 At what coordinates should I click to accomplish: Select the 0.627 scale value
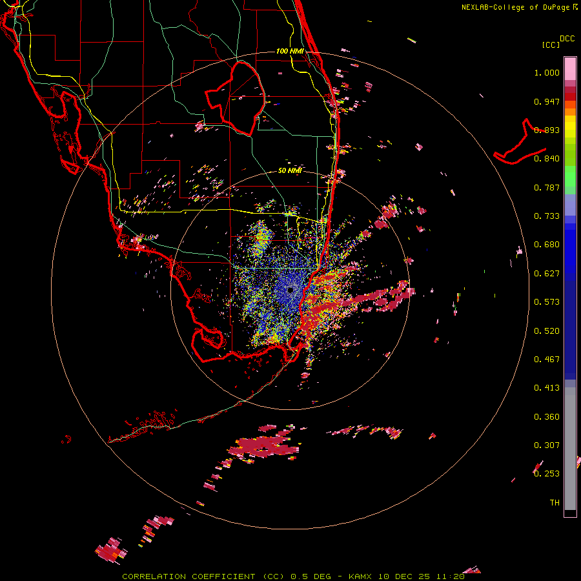(547, 274)
